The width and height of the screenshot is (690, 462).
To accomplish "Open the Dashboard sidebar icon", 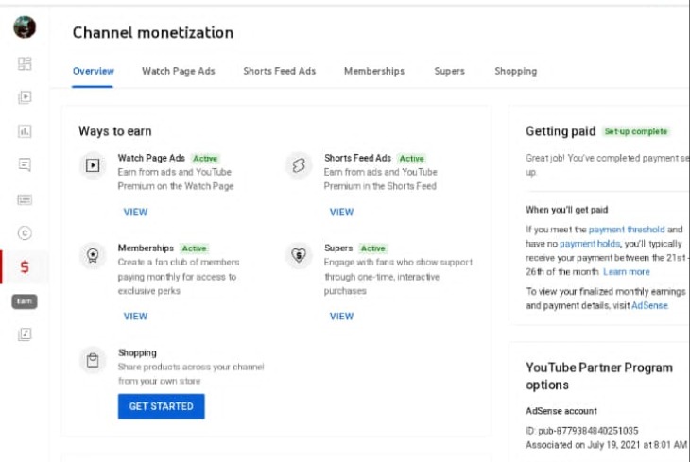I will pyautogui.click(x=25, y=64).
